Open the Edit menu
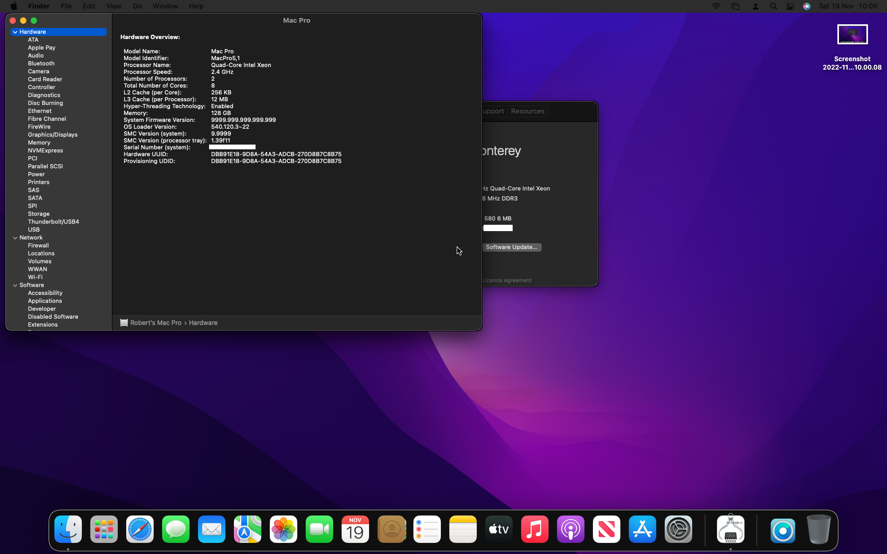 pos(89,6)
